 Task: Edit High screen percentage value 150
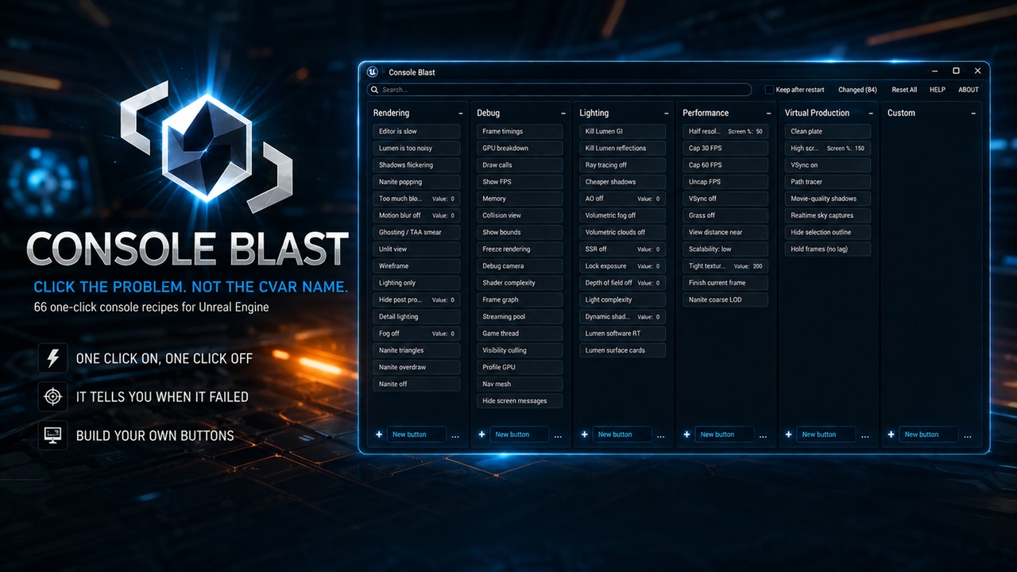859,148
